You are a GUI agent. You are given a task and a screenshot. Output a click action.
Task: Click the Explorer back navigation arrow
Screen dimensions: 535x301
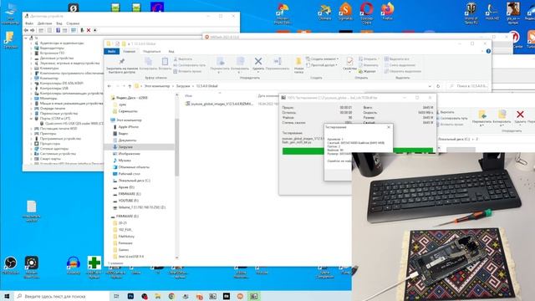[110, 86]
